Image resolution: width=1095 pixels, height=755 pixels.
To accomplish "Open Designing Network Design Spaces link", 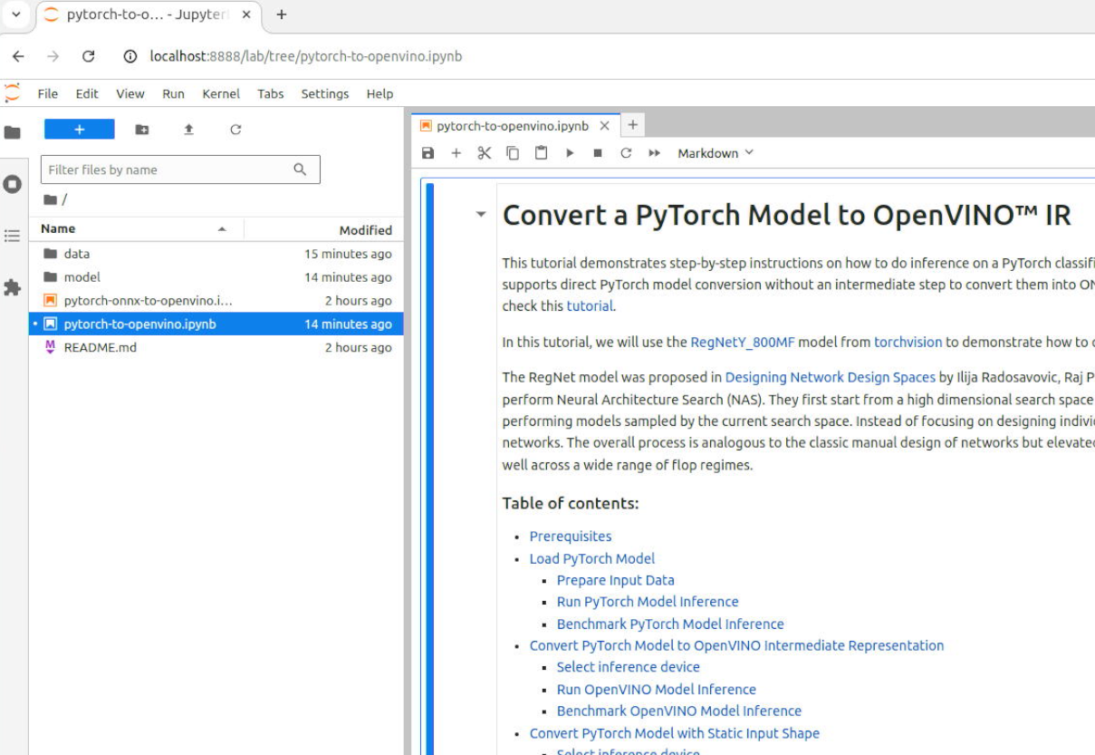I will click(x=831, y=377).
